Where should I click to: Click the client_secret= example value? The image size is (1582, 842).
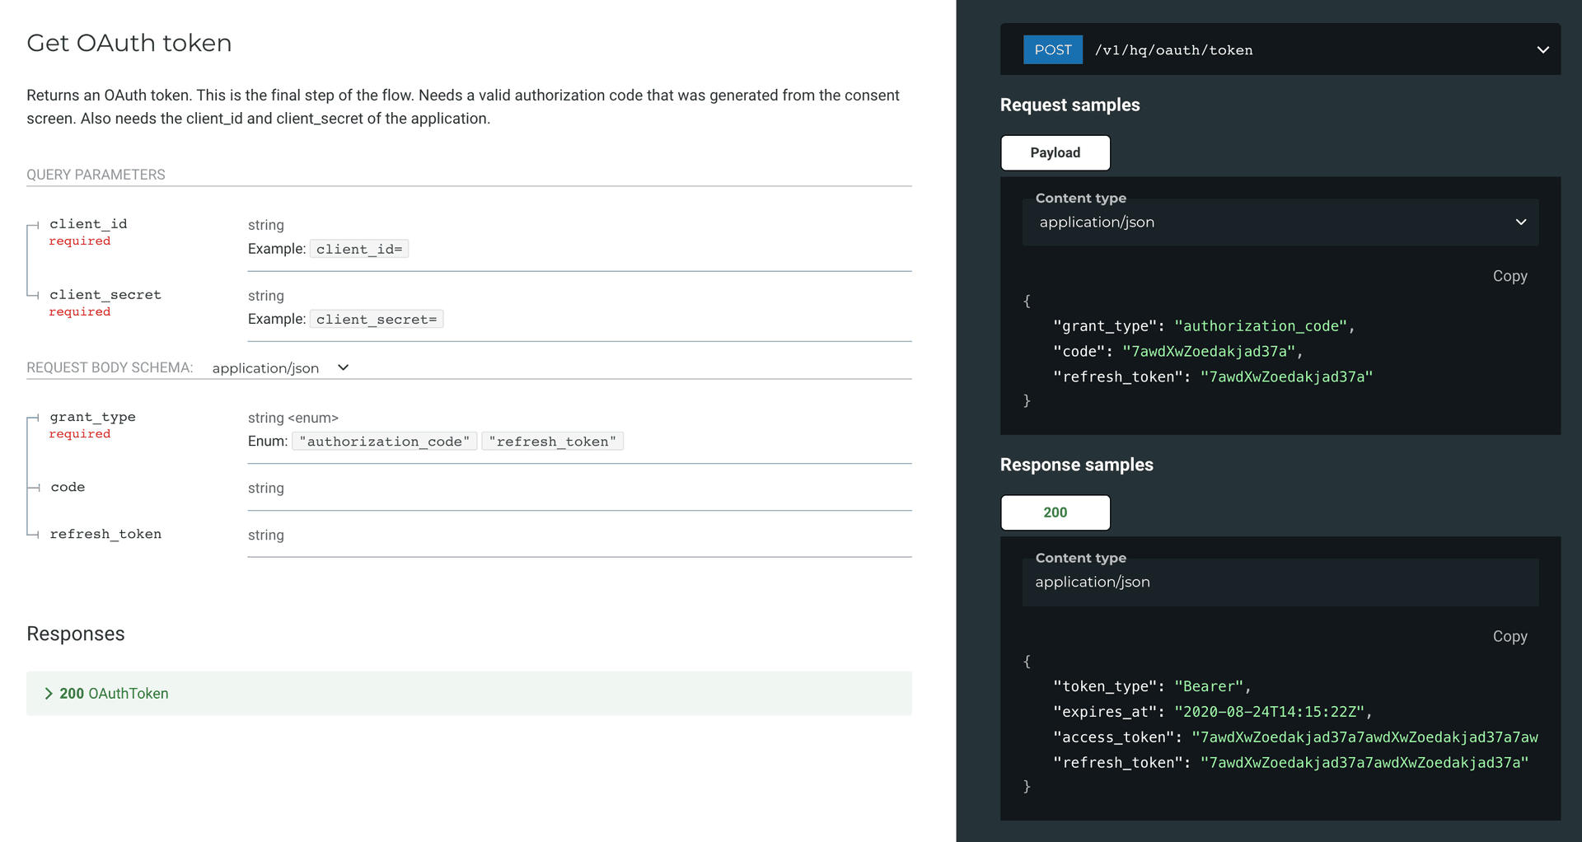pyautogui.click(x=377, y=320)
